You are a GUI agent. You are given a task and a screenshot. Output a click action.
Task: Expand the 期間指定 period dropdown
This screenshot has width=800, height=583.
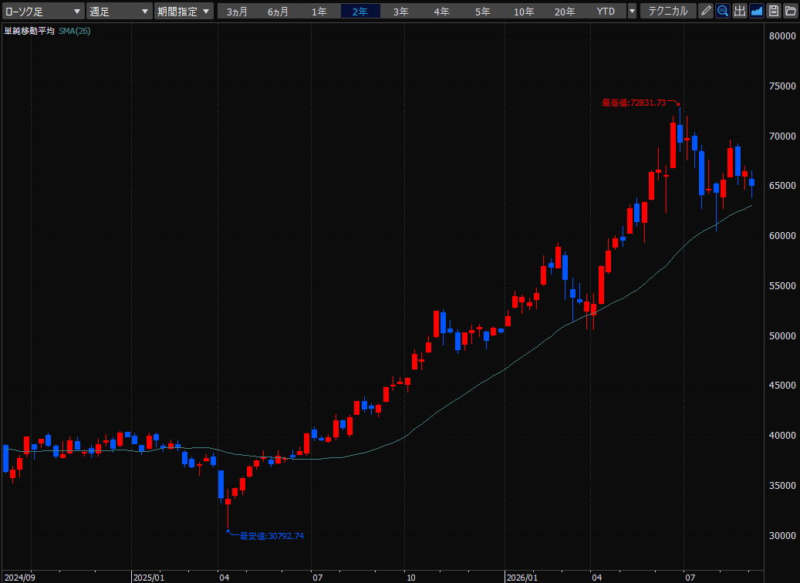coord(183,11)
